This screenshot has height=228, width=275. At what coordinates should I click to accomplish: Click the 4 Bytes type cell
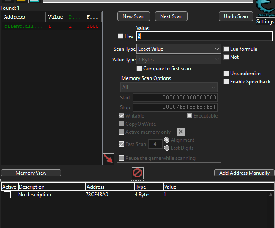(x=143, y=195)
